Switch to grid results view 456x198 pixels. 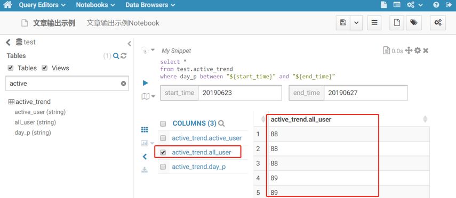(x=145, y=130)
